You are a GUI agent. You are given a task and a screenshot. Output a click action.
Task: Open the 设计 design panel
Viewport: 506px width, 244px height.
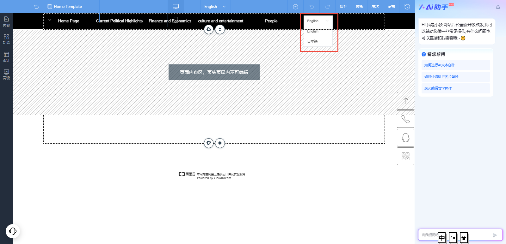[6, 57]
